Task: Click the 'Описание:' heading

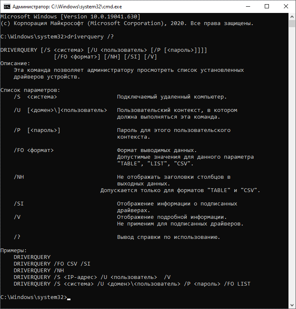Action: [15, 63]
